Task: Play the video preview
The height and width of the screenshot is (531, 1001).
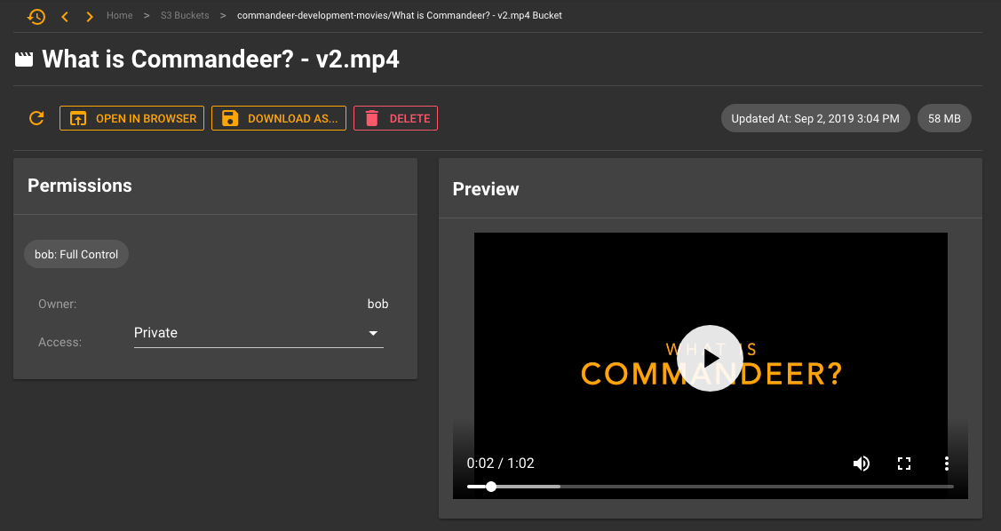Action: coord(710,358)
